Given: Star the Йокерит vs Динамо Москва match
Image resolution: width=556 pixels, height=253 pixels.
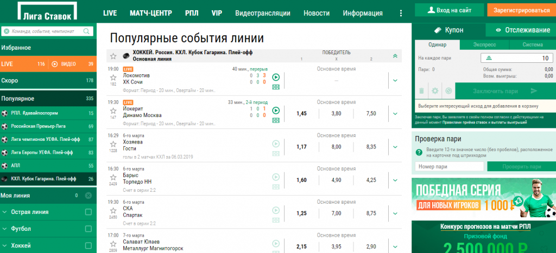Looking at the screenshot, I should coord(113,111).
